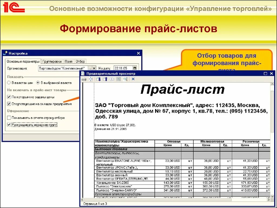Click 'Пылесос "Электросила"' row
This screenshot has width=277, height=208.
pyautogui.click(x=182, y=186)
